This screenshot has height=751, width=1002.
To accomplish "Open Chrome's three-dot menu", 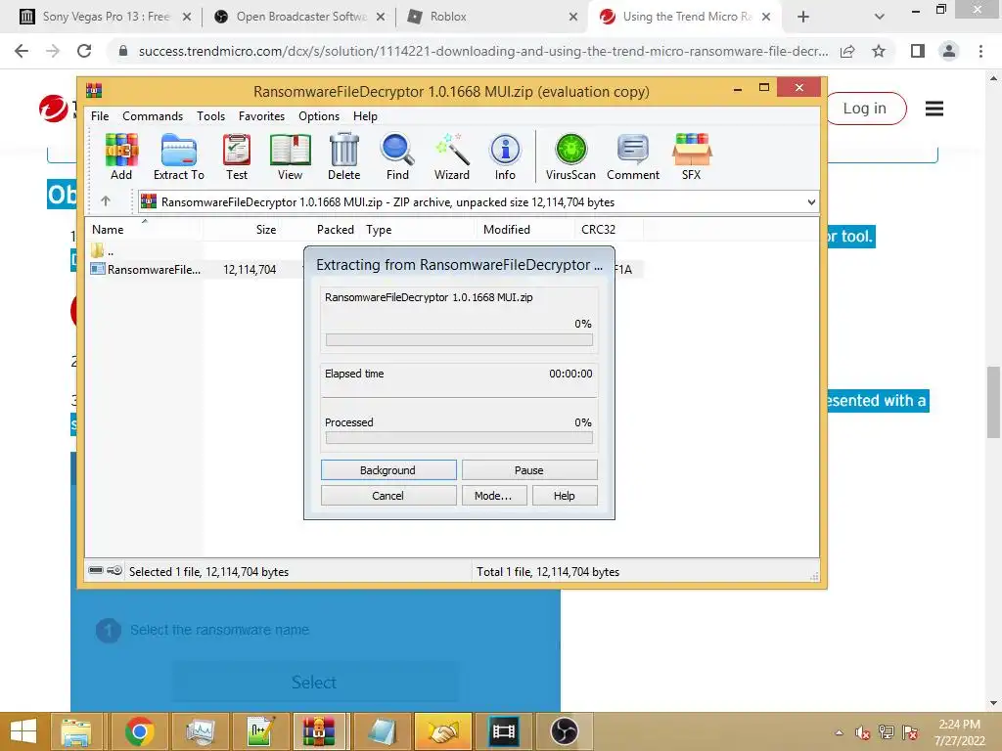I will 980,51.
